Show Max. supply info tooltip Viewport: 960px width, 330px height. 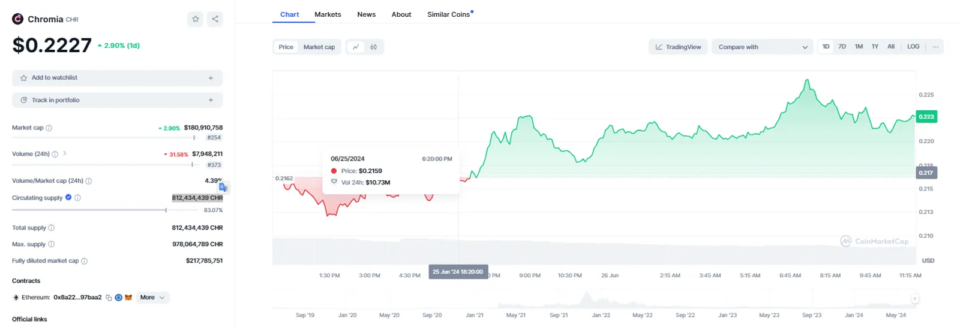click(x=51, y=244)
